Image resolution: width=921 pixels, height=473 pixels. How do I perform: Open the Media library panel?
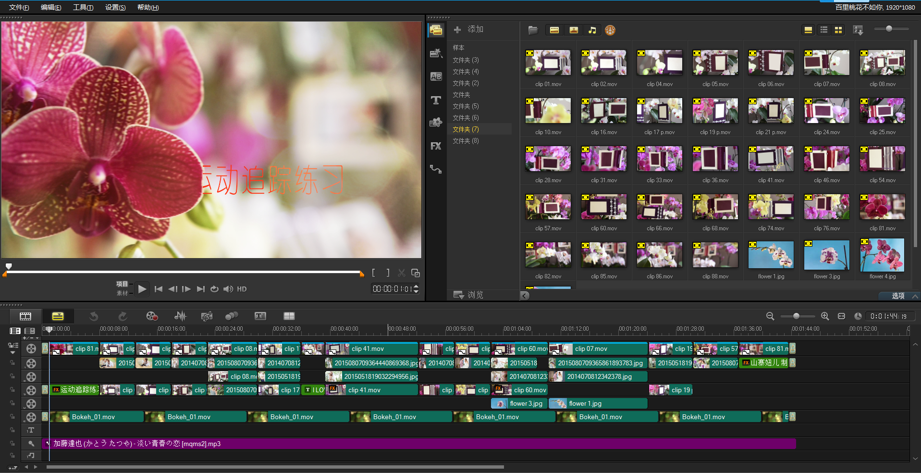pyautogui.click(x=436, y=30)
